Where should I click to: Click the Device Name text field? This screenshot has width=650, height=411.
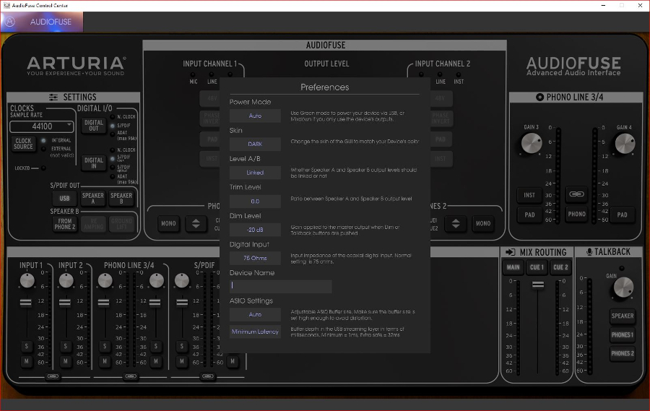click(281, 286)
